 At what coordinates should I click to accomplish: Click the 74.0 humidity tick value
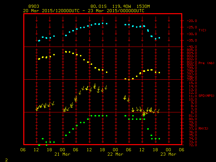tap(193, 139)
